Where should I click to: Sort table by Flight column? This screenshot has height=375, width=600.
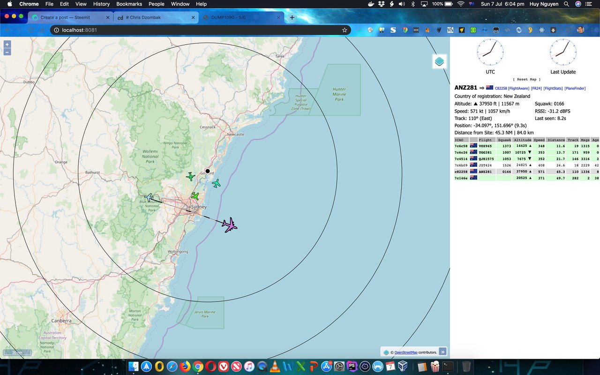click(487, 140)
